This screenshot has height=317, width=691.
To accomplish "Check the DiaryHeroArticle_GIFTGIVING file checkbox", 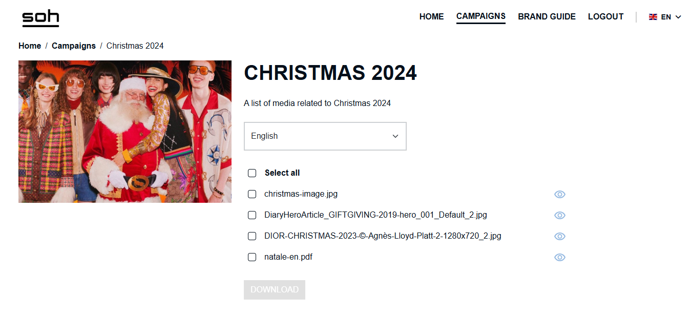I will tap(252, 215).
